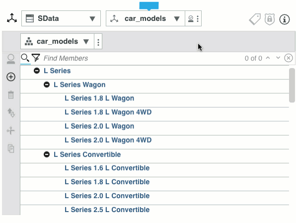Open the SData database dropdown
Viewport: 296px width, 223px height.
[x=61, y=18]
